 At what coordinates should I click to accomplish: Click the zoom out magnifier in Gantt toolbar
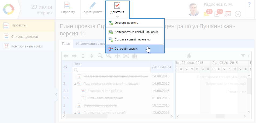tap(100, 56)
